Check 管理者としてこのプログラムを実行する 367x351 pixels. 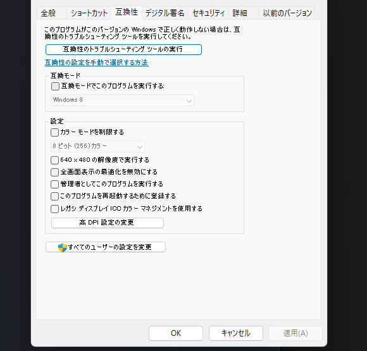(54, 184)
